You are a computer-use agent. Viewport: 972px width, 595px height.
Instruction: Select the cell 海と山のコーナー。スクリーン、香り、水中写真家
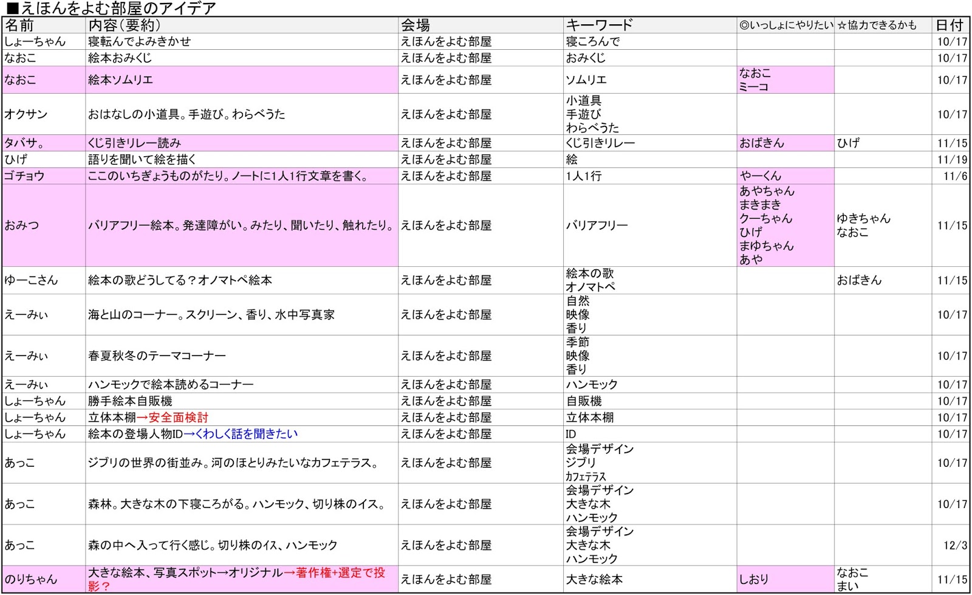(242, 315)
